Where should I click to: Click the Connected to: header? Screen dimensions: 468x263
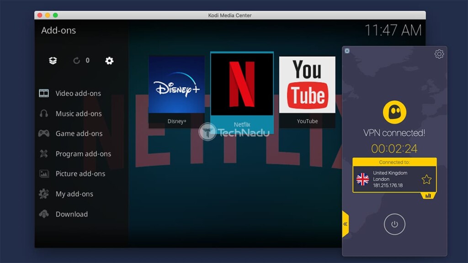(394, 162)
